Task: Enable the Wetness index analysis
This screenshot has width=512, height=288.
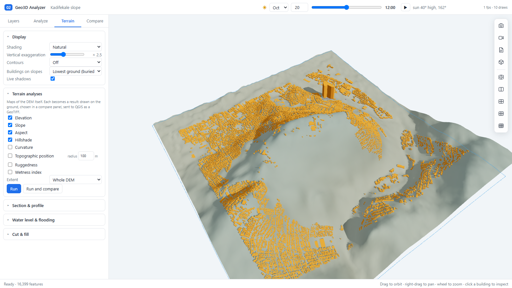Action: pyautogui.click(x=10, y=172)
